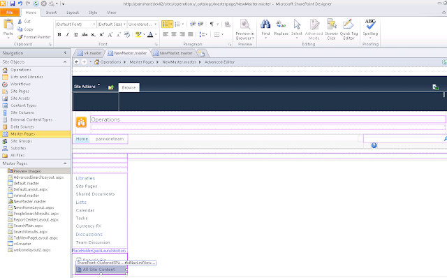Click the Operations breadcrumb link
The width and height of the screenshot is (447, 278).
[110, 62]
